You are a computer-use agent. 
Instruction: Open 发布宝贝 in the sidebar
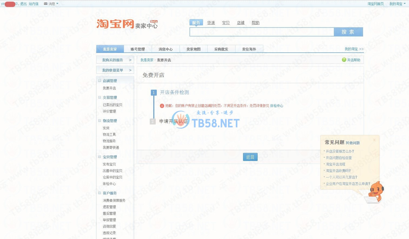[109, 164]
